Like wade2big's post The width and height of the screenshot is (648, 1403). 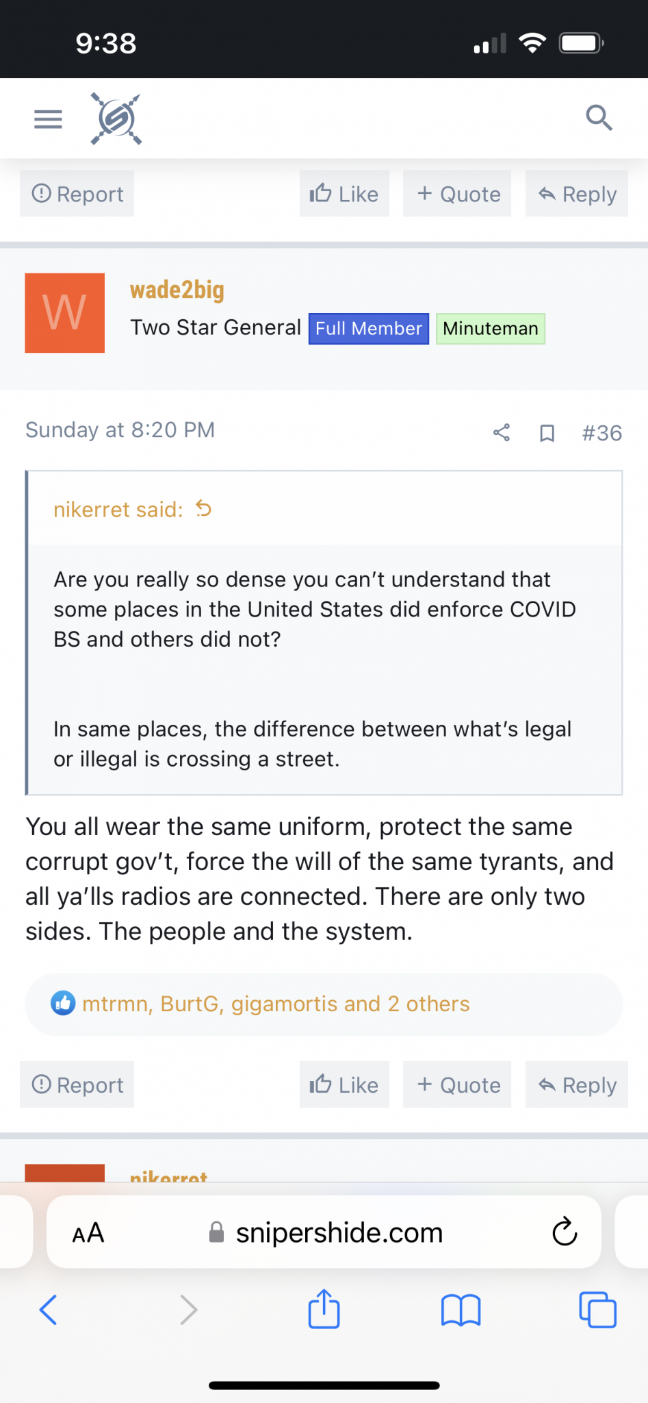(x=344, y=1084)
